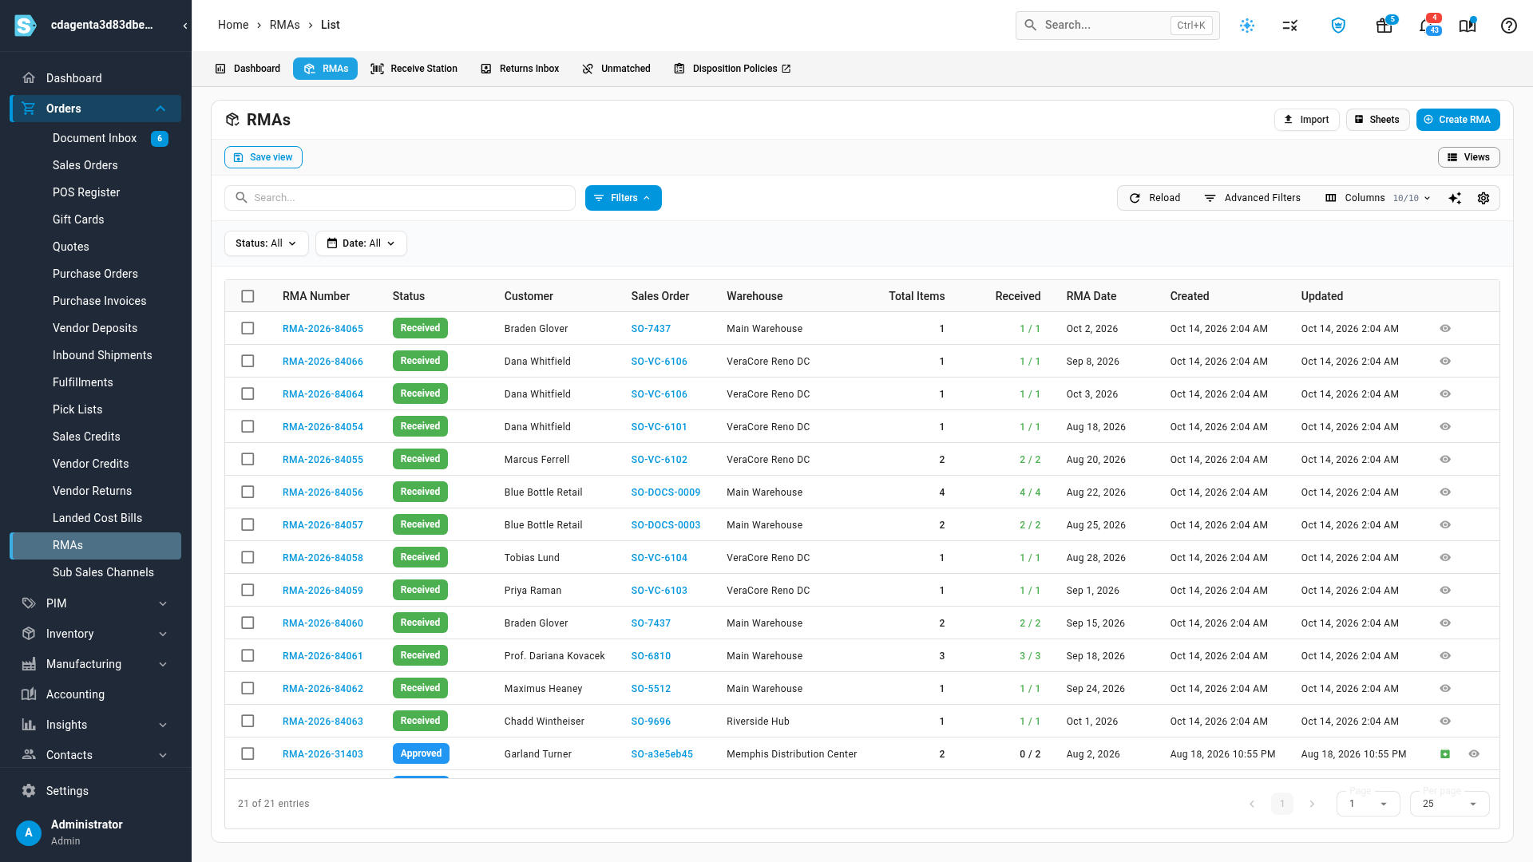The image size is (1533, 862).
Task: Switch to the Receive Station tab
Action: 414,69
